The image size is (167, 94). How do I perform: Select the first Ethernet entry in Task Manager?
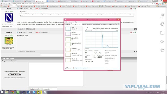point(74,49)
